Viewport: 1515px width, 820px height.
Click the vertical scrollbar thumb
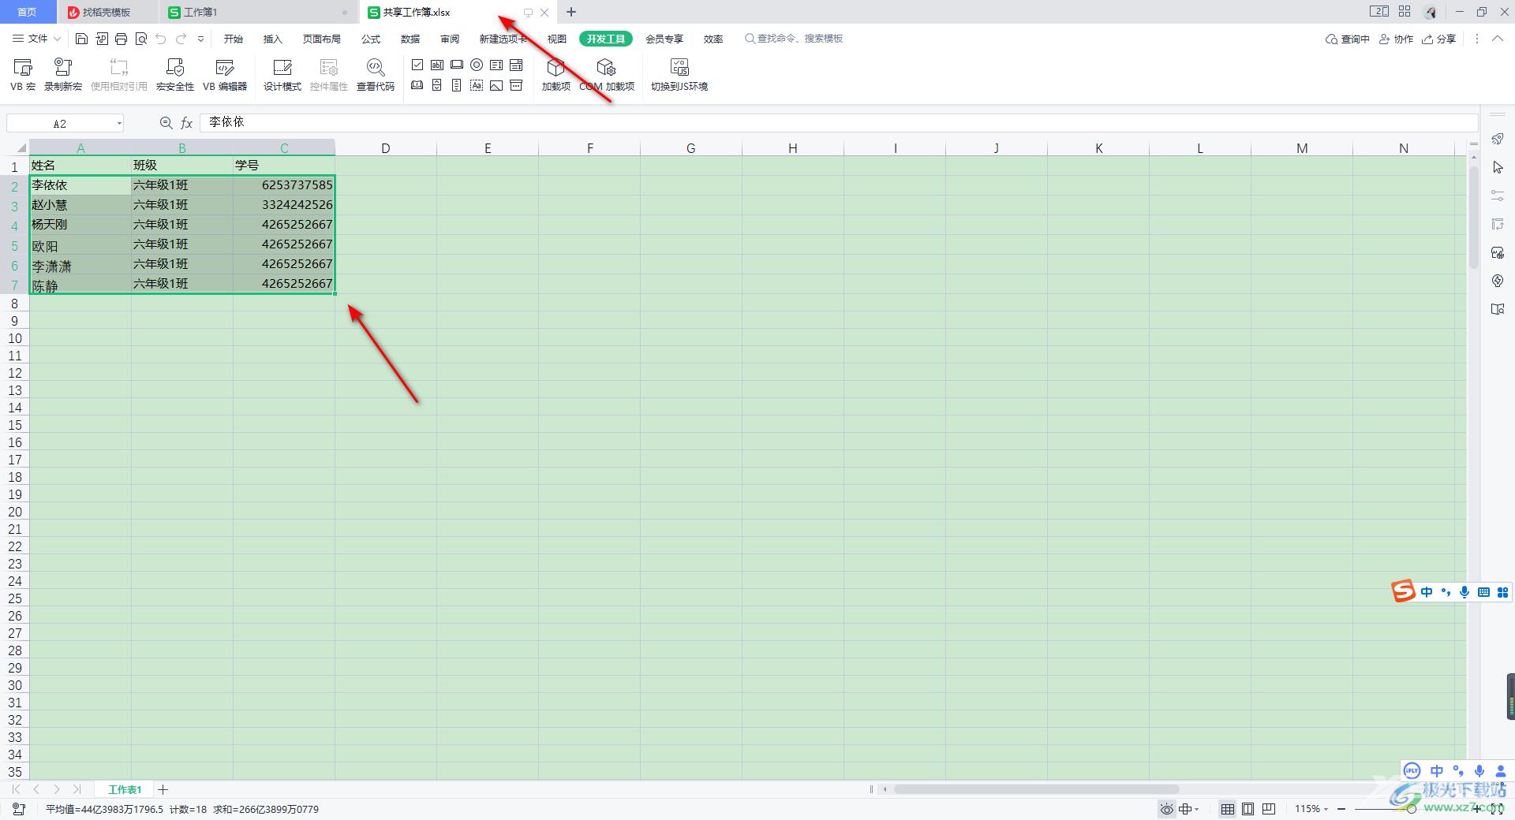coord(1473,217)
